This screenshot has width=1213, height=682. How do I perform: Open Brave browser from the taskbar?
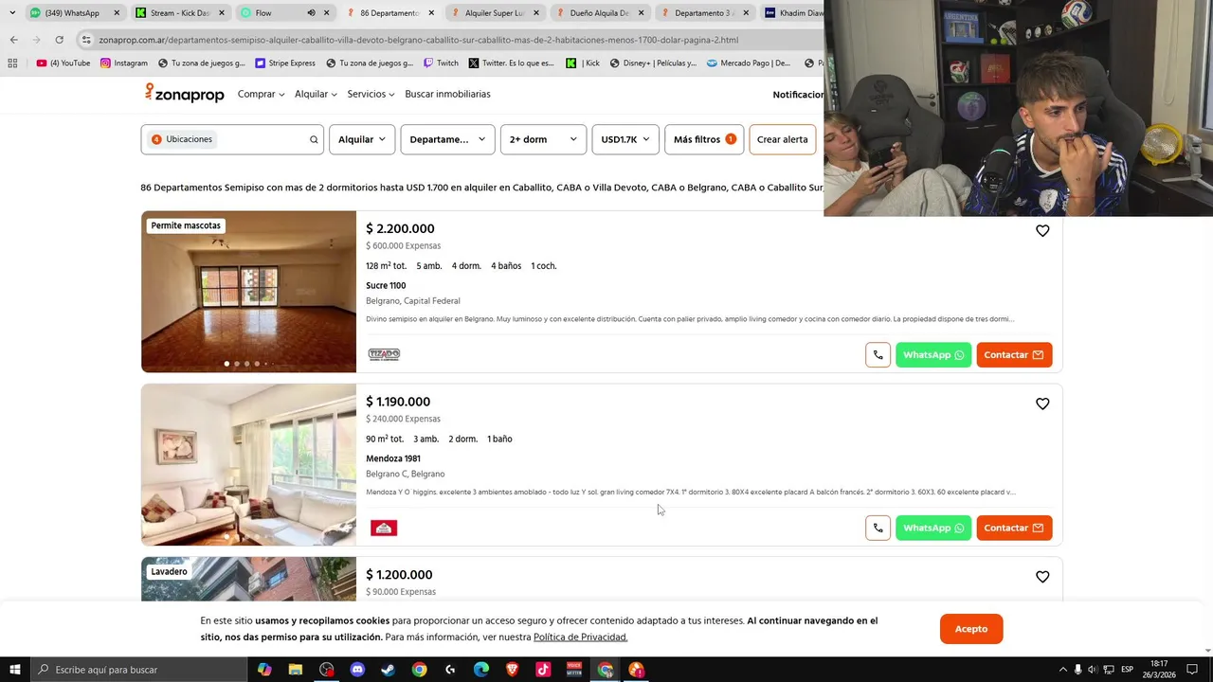(x=512, y=670)
